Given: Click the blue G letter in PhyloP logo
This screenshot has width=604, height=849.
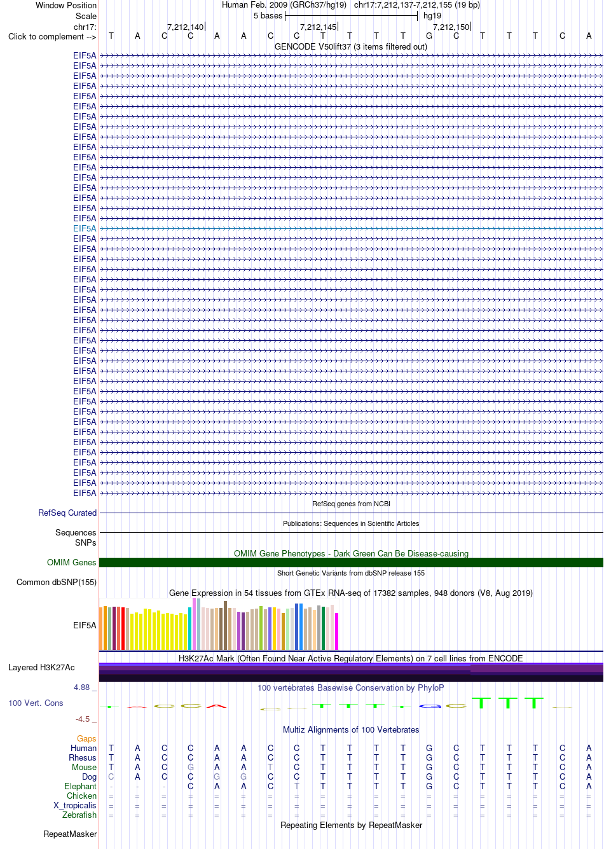Looking at the screenshot, I should tap(429, 707).
